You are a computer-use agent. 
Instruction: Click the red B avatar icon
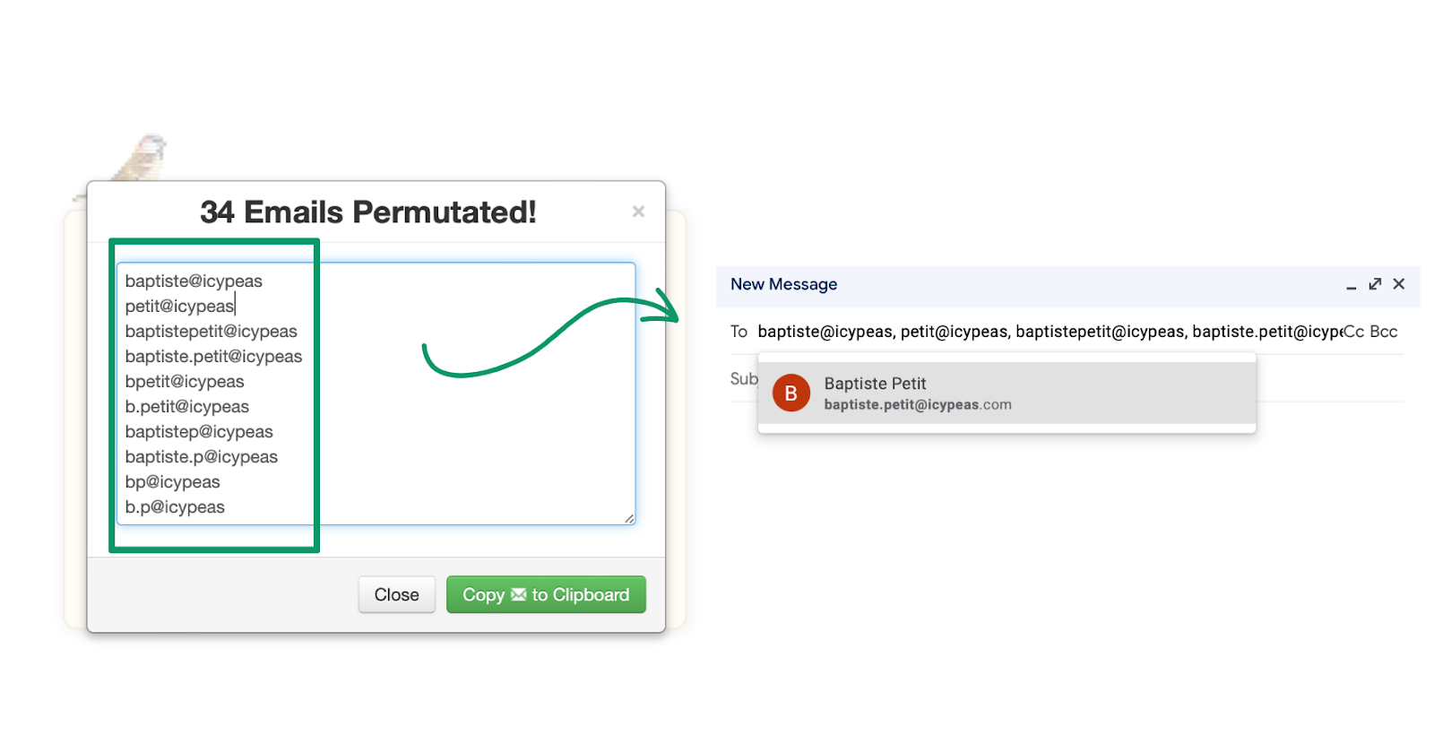[x=790, y=393]
